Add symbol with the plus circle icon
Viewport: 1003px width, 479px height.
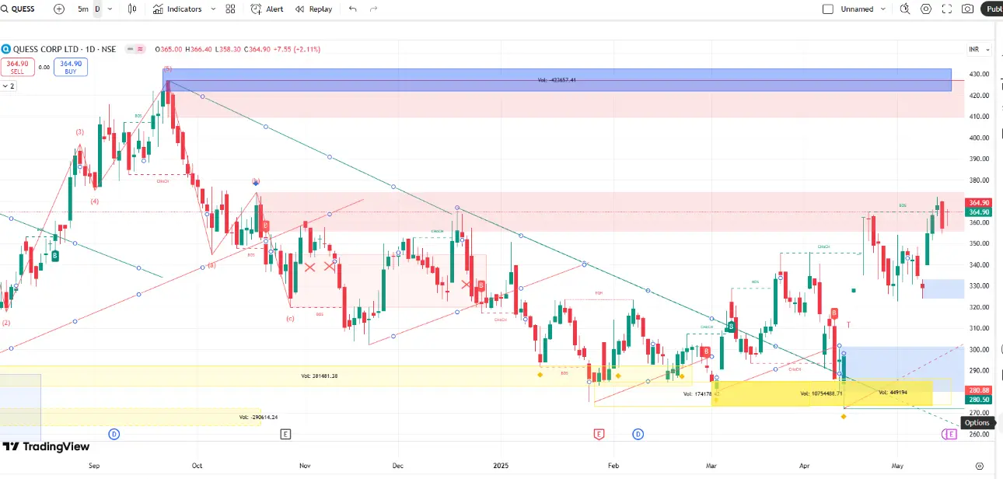pos(59,9)
